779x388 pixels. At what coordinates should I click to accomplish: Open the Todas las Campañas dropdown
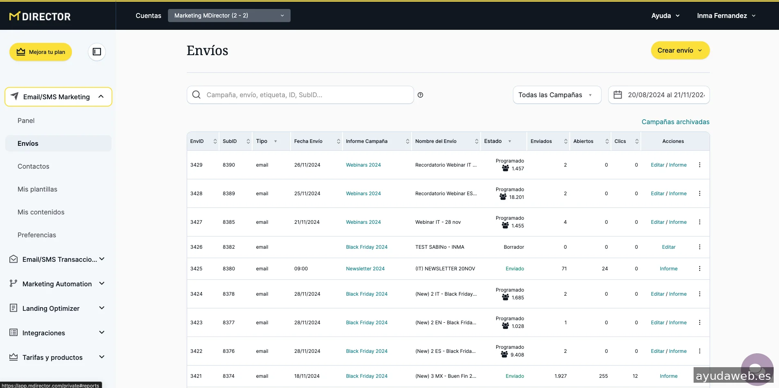556,95
